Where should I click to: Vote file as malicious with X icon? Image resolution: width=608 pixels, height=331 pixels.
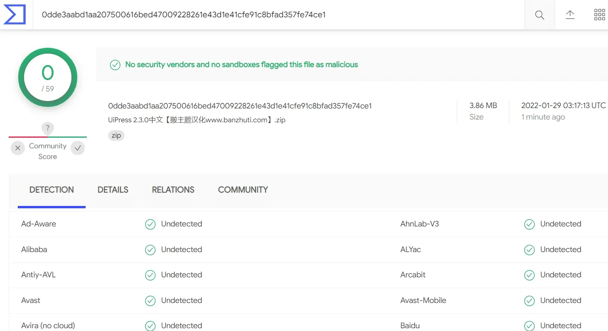18,148
